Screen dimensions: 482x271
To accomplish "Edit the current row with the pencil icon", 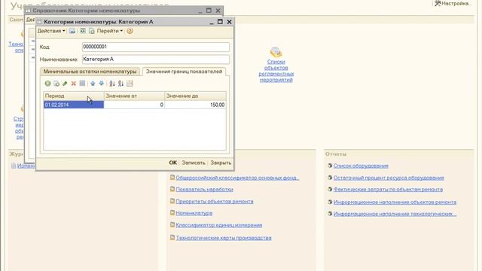I will (65, 84).
